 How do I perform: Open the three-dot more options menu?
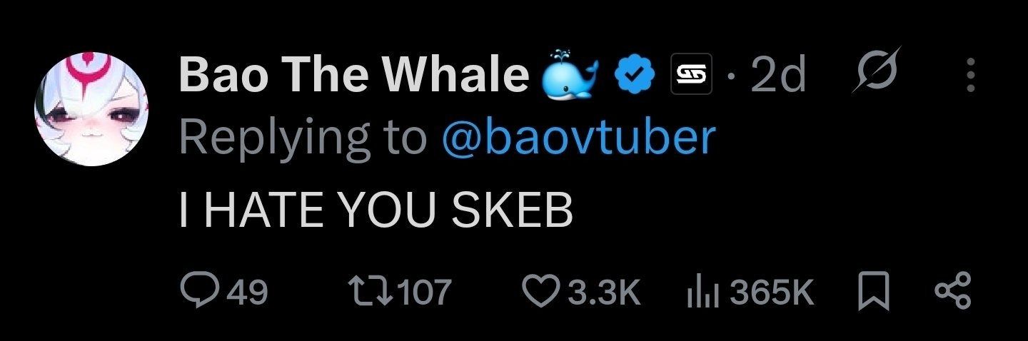[969, 74]
